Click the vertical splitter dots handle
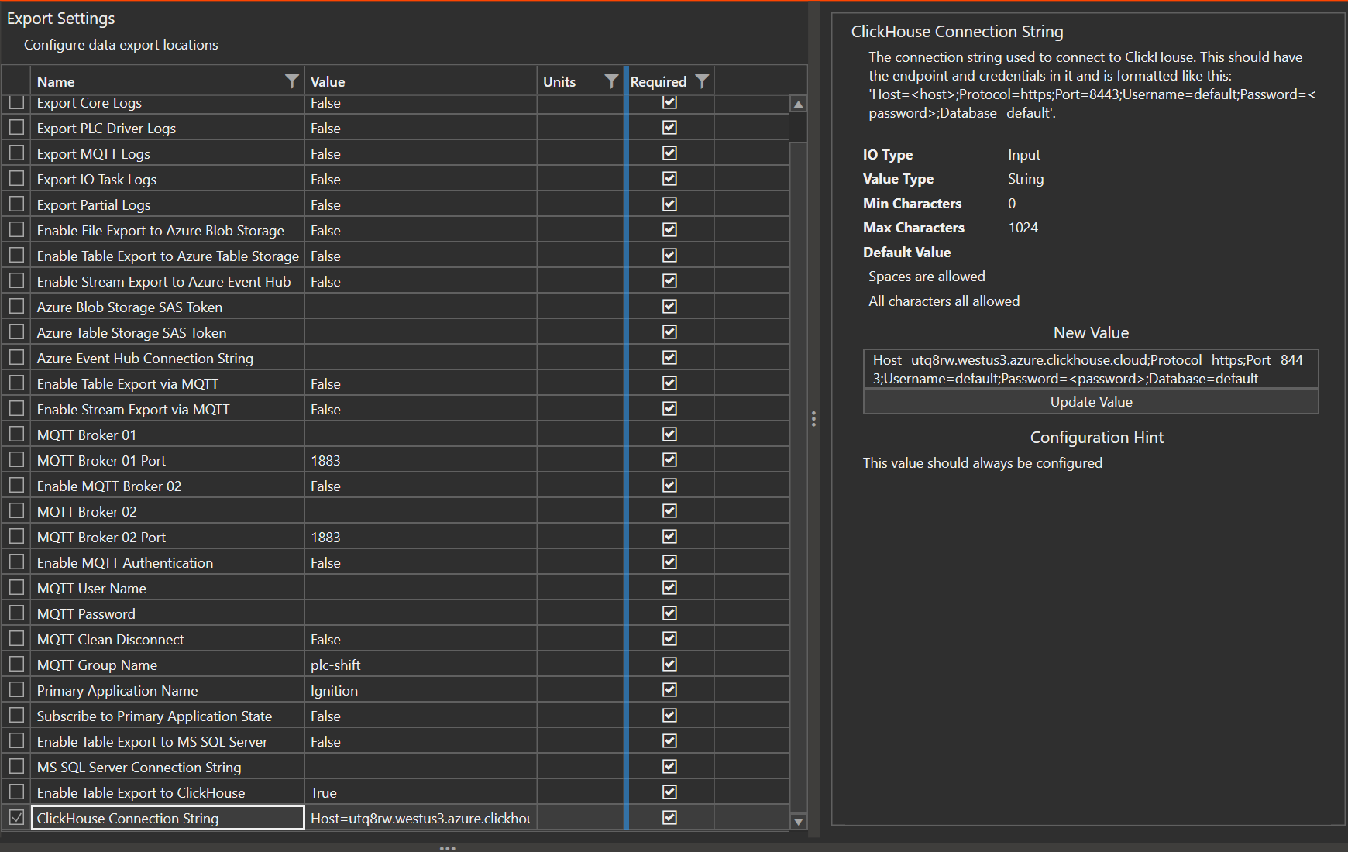Screen dimensions: 1348x852 (x=813, y=419)
